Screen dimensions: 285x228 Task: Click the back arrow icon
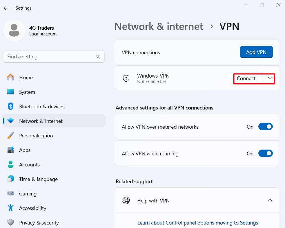tap(6, 8)
